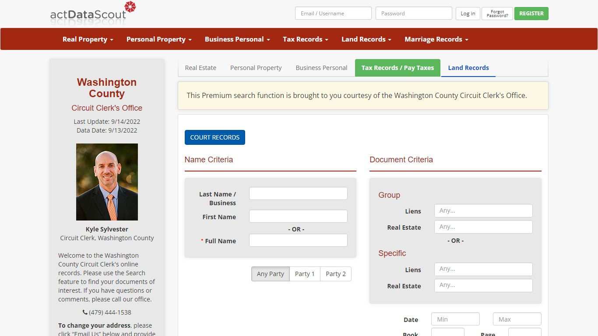598x336 pixels.
Task: Click the actDataScout logo
Action: click(x=93, y=12)
